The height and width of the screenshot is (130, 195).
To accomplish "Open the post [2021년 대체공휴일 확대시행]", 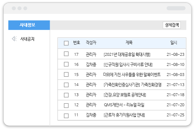I will click(127, 54).
